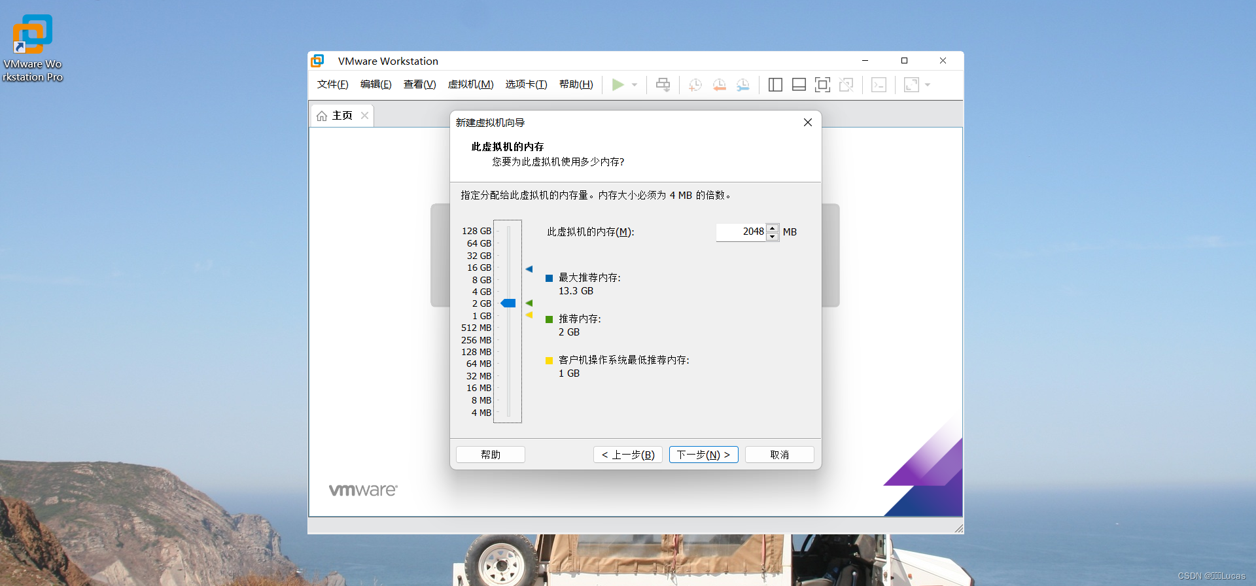Image resolution: width=1256 pixels, height=586 pixels.
Task: Click the green power on play icon
Action: click(618, 84)
